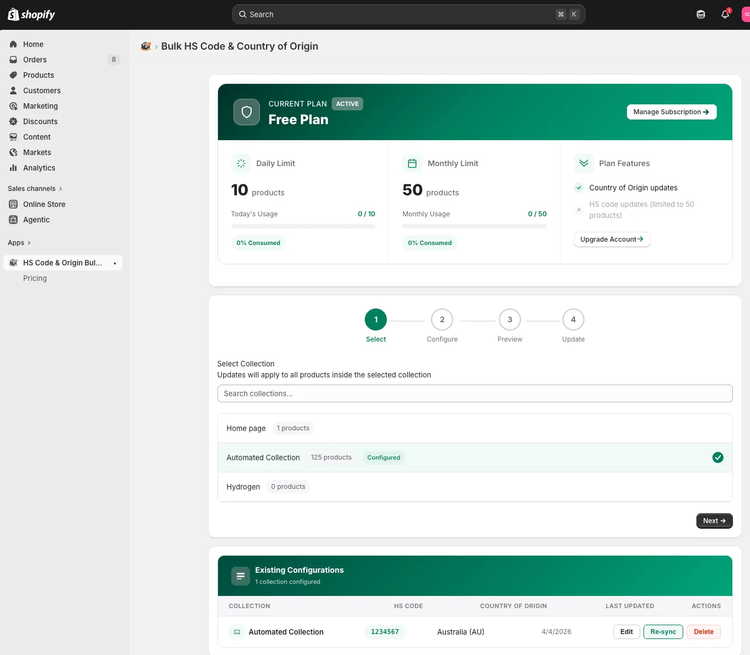Click the Content icon in sidebar
Image resolution: width=750 pixels, height=655 pixels.
pos(13,137)
